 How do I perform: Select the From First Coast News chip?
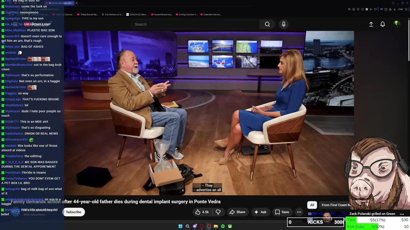point(336,205)
